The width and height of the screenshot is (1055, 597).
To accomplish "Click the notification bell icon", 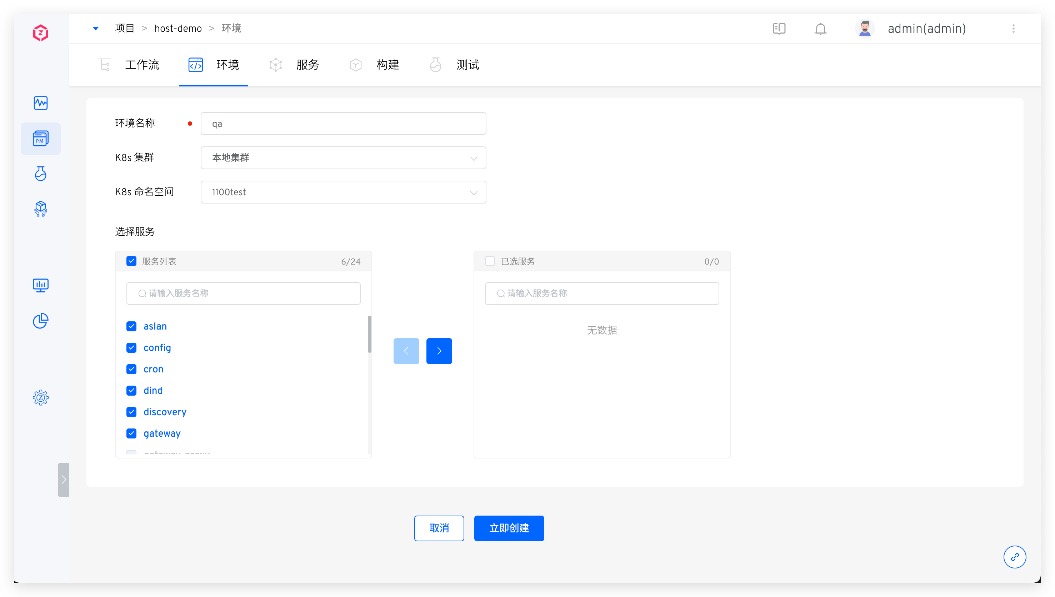I will coord(820,29).
